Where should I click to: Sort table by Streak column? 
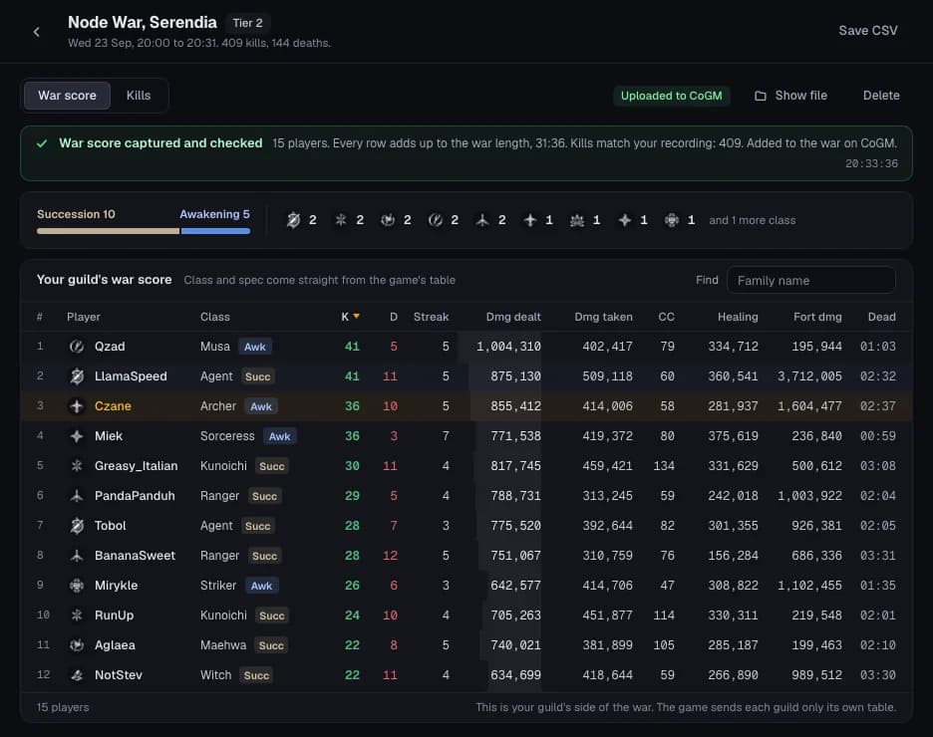432,317
